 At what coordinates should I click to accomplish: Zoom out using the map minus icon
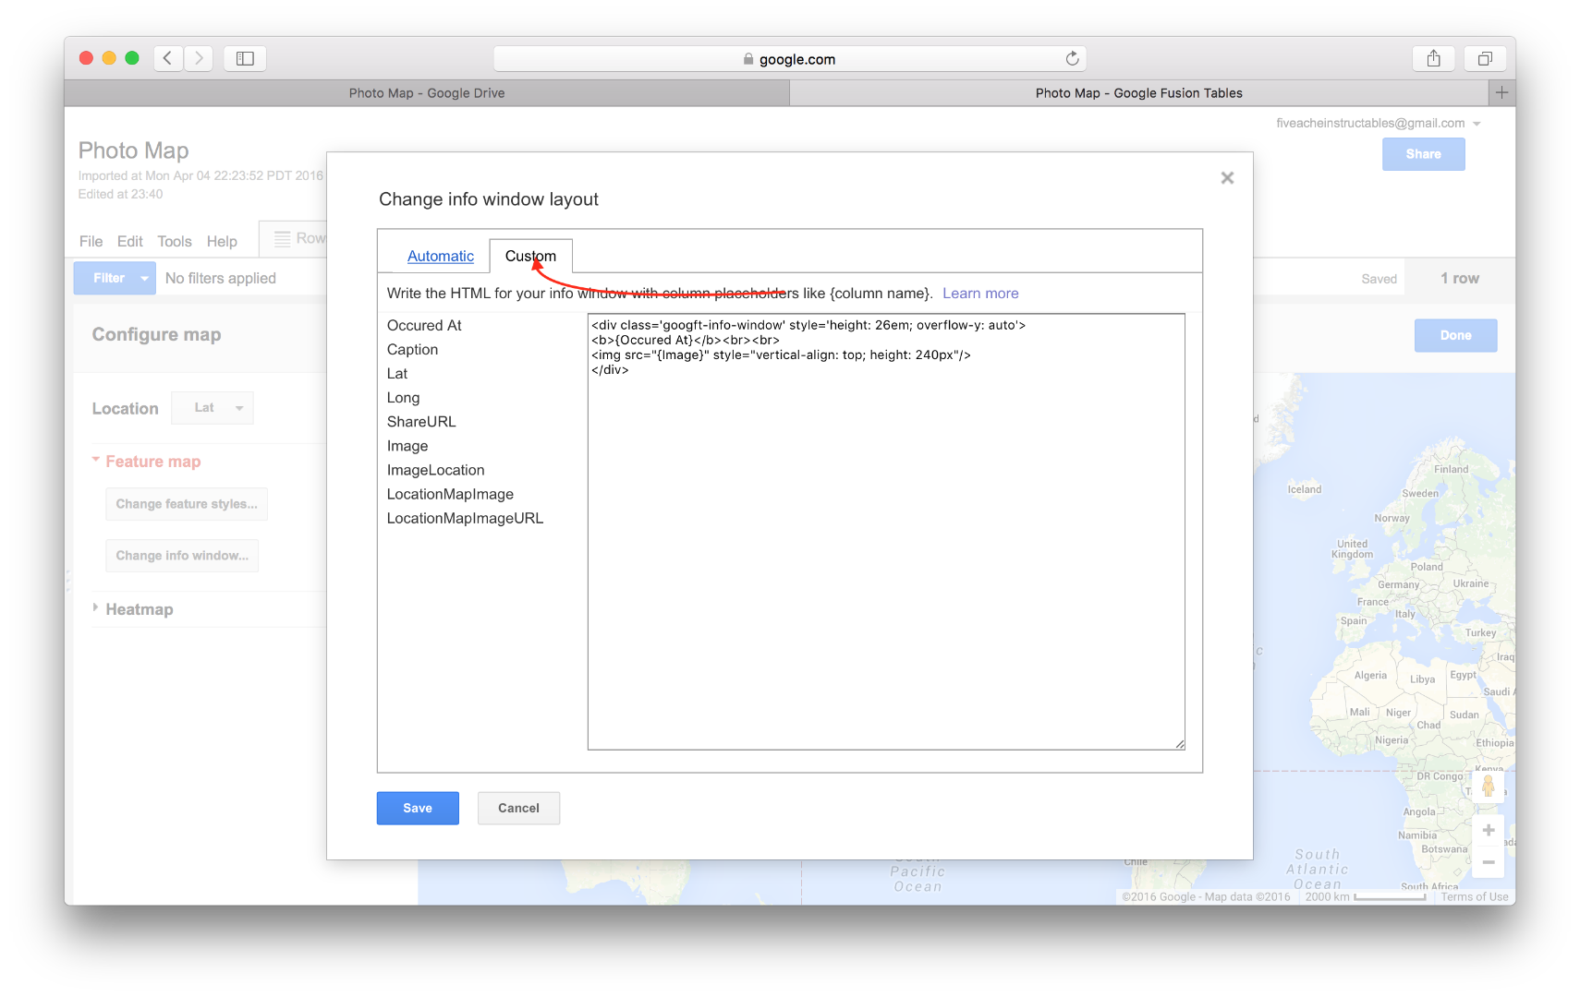(1489, 862)
